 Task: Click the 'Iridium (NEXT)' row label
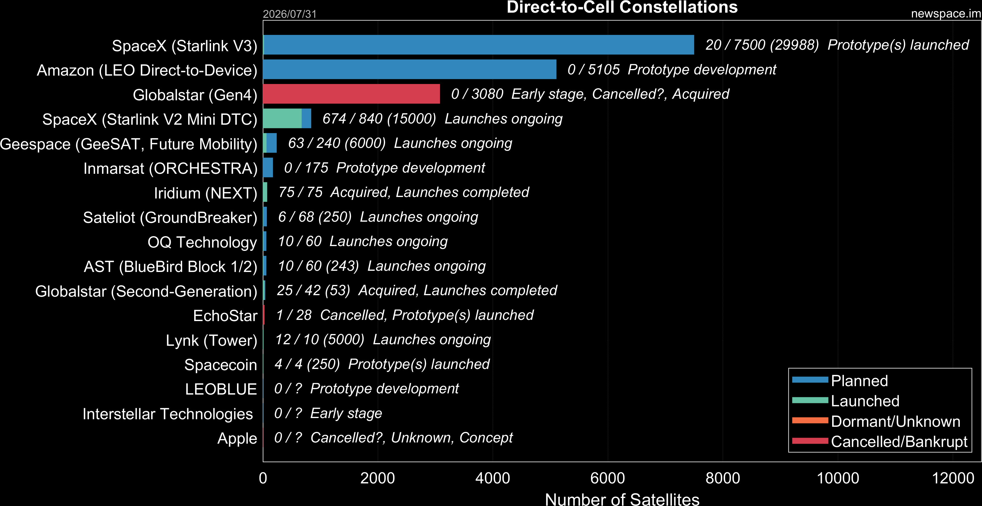pyautogui.click(x=206, y=193)
